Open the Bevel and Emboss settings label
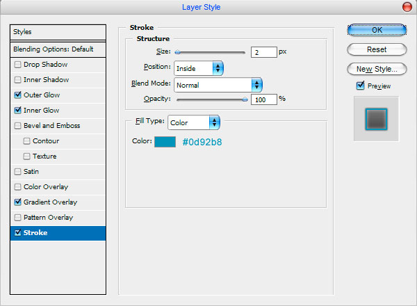Screen dimensions: 417x306 coord(51,126)
